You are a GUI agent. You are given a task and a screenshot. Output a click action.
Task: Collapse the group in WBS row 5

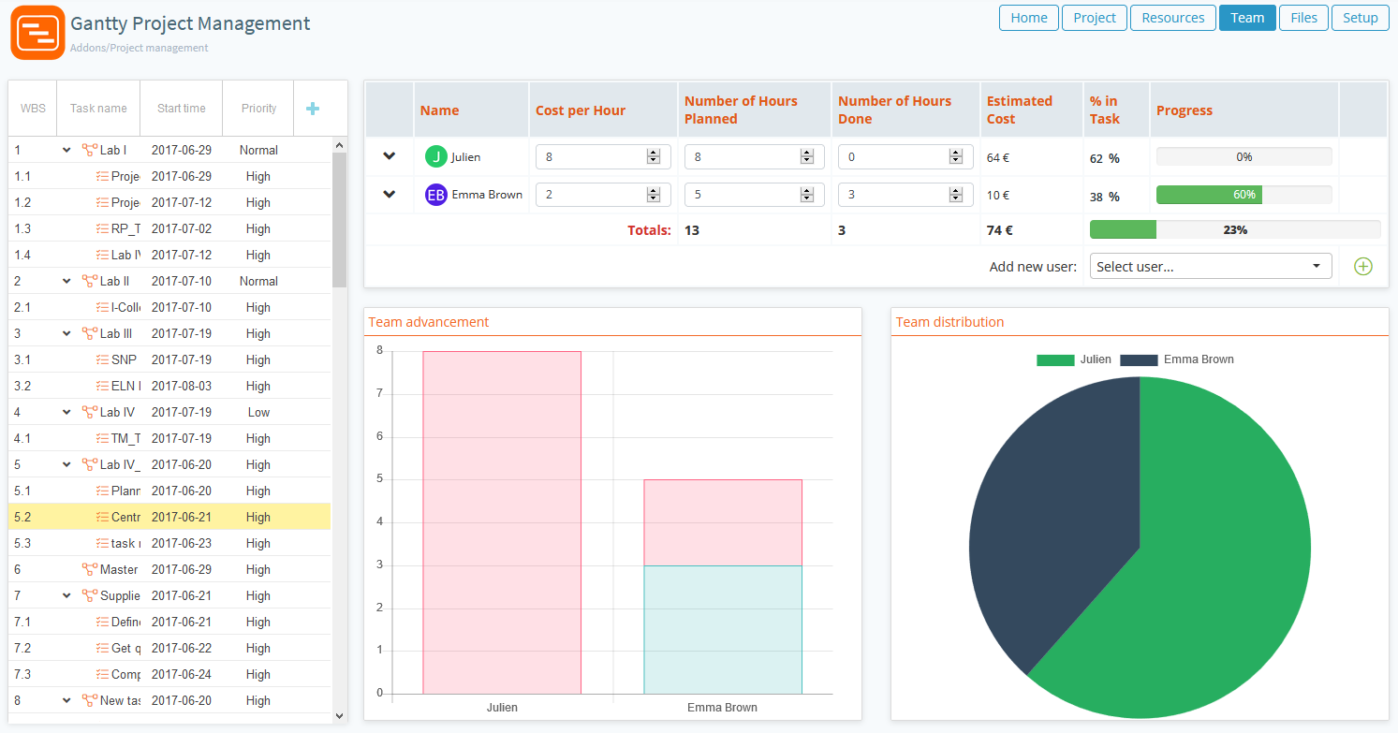[x=66, y=464]
